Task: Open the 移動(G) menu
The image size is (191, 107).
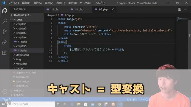Action: point(61,3)
